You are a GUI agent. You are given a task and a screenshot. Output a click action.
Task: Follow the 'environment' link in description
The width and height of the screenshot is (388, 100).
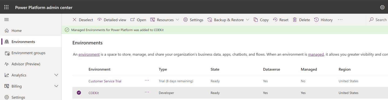(89, 54)
